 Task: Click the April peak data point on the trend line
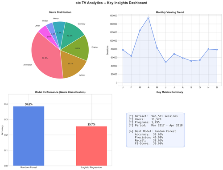(149, 18)
